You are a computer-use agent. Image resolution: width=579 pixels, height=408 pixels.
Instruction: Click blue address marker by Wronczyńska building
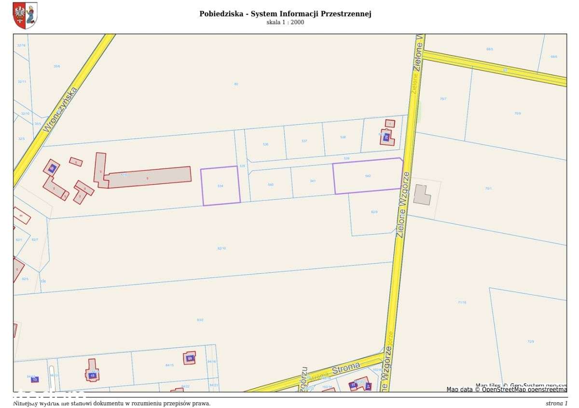[53, 168]
